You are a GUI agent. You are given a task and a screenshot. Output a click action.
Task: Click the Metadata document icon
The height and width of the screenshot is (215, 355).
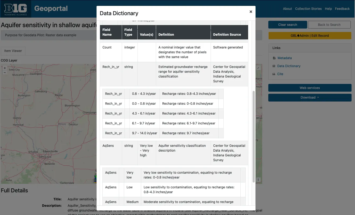click(274, 58)
